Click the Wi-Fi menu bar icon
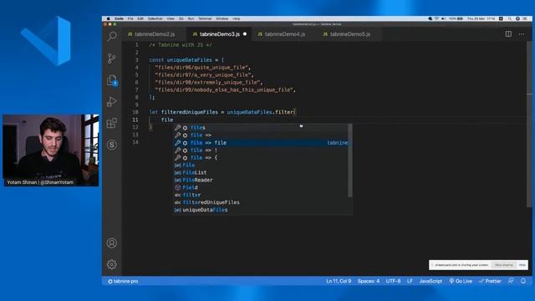 436,18
